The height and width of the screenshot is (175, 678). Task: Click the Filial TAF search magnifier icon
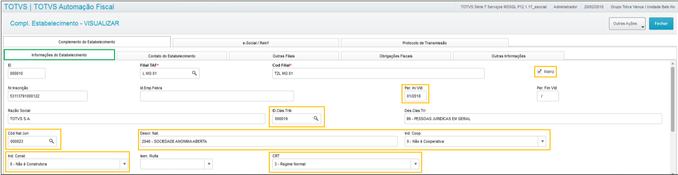[194, 73]
